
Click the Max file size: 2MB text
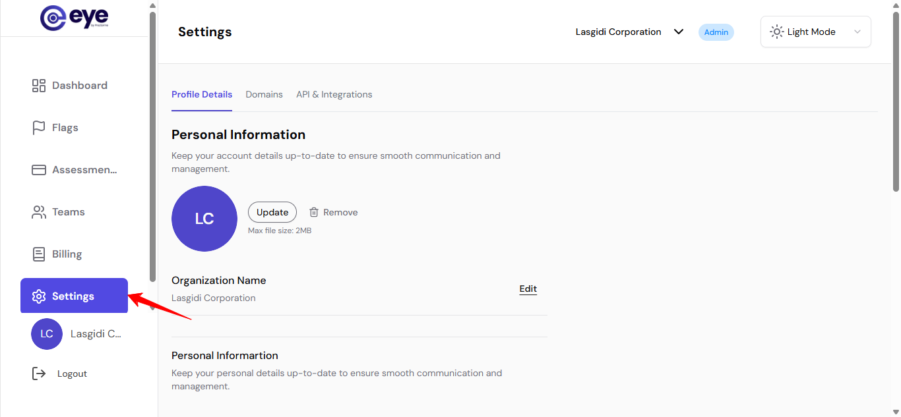click(x=280, y=231)
